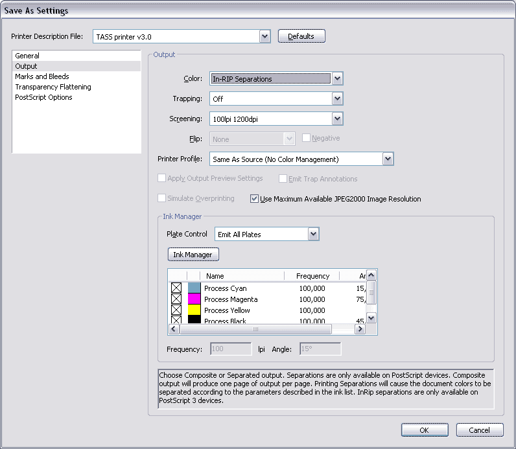This screenshot has height=449, width=516.
Task: Click the ink list scroll left arrow
Action: point(174,328)
